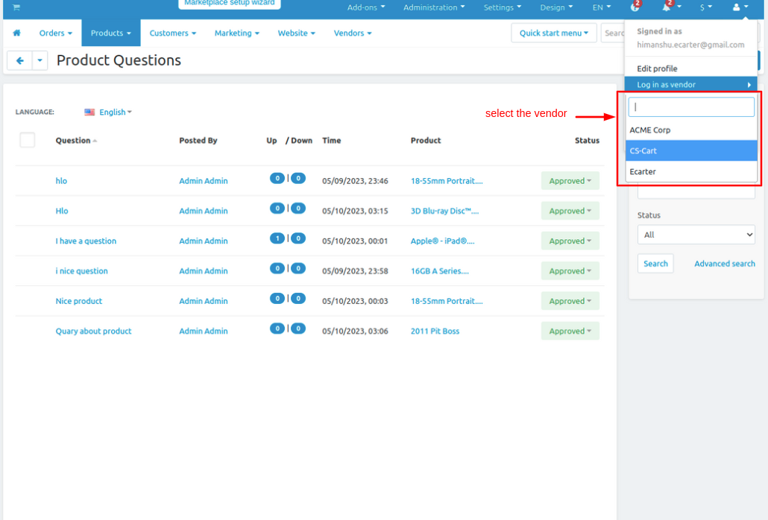Open the Approved status dropdown for 'Nice product'
This screenshot has width=768, height=520.
tap(570, 301)
